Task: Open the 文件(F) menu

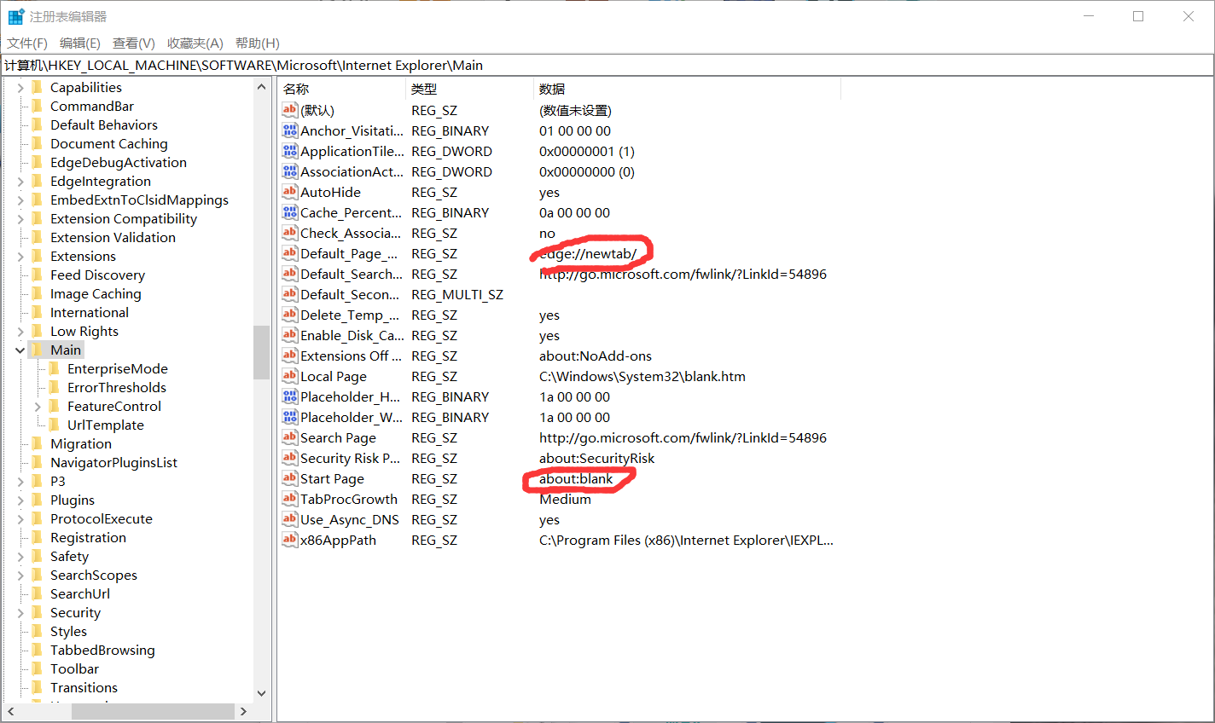Action: [x=27, y=43]
